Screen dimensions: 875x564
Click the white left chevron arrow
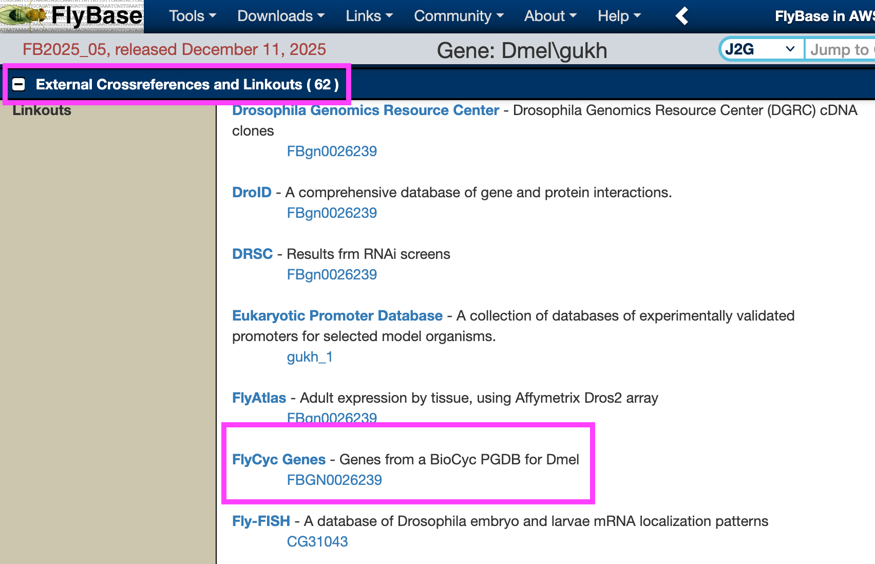click(x=682, y=16)
